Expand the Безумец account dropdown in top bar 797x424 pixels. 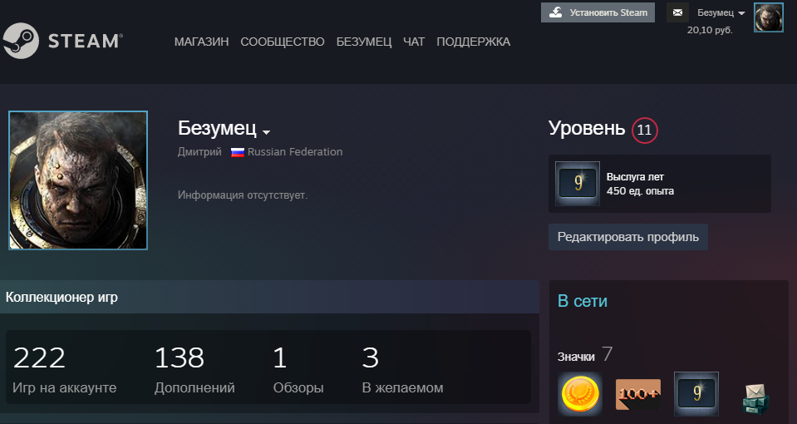[x=721, y=12]
